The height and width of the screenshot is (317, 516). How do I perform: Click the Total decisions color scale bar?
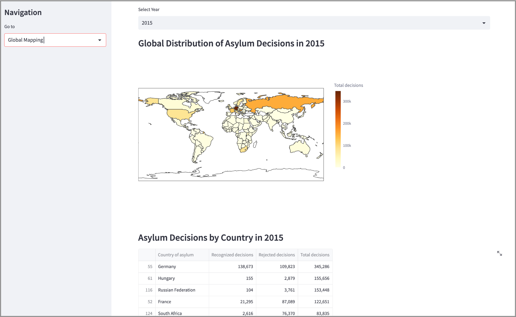pos(338,129)
